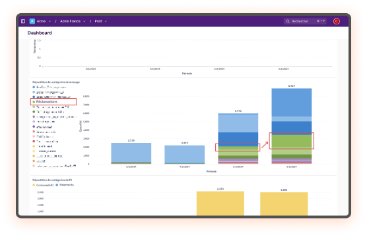The image size is (367, 237).
Task: Click the blue Acme logo icon
Action: coord(32,21)
